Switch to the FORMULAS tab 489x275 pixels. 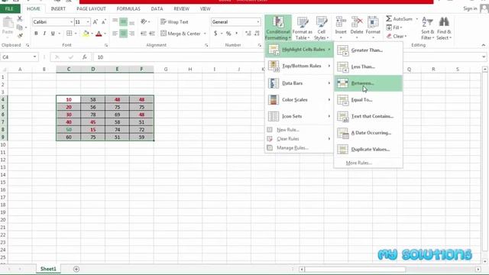coord(128,8)
